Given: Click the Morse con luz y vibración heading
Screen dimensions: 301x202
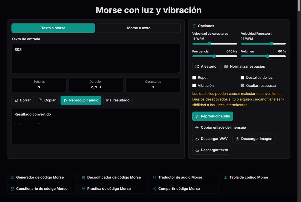Looking at the screenshot, I should pos(149,10).
